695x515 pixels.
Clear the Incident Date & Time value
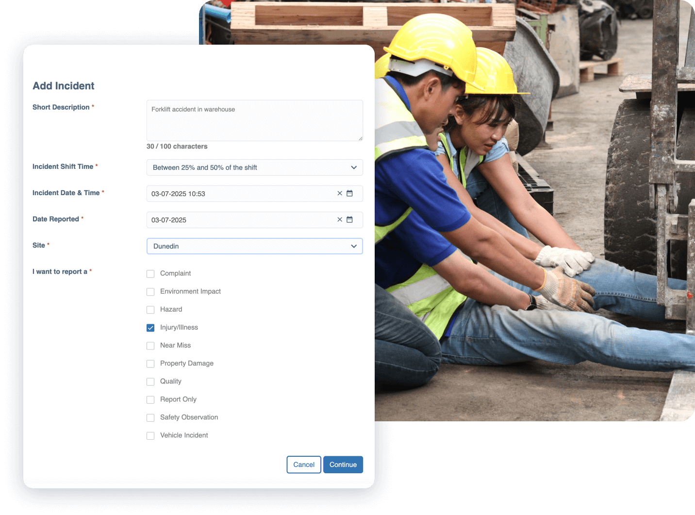[340, 193]
